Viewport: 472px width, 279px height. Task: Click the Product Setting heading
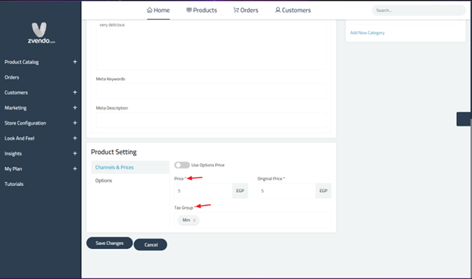tap(113, 152)
